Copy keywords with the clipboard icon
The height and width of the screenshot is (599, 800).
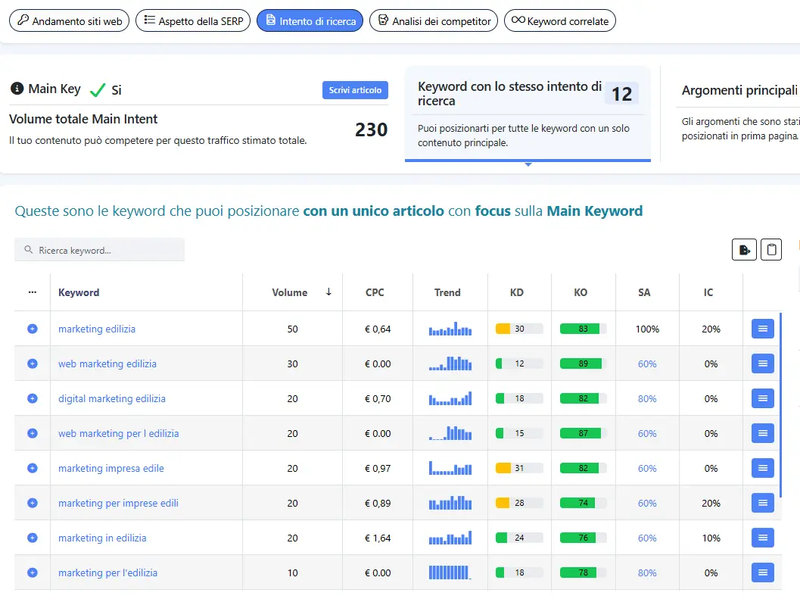(771, 250)
